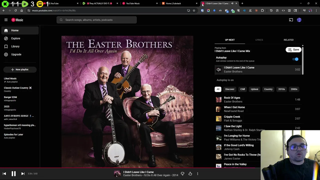Open the Cast to device icon

291,20
